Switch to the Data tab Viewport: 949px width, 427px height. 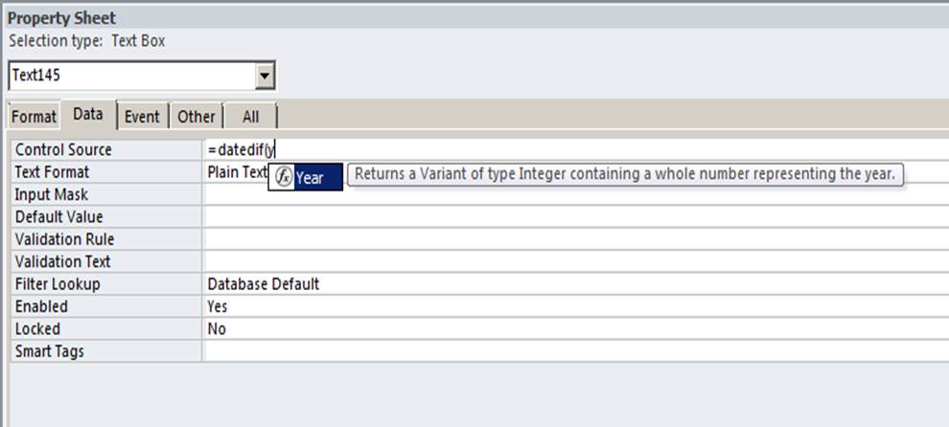pos(88,114)
